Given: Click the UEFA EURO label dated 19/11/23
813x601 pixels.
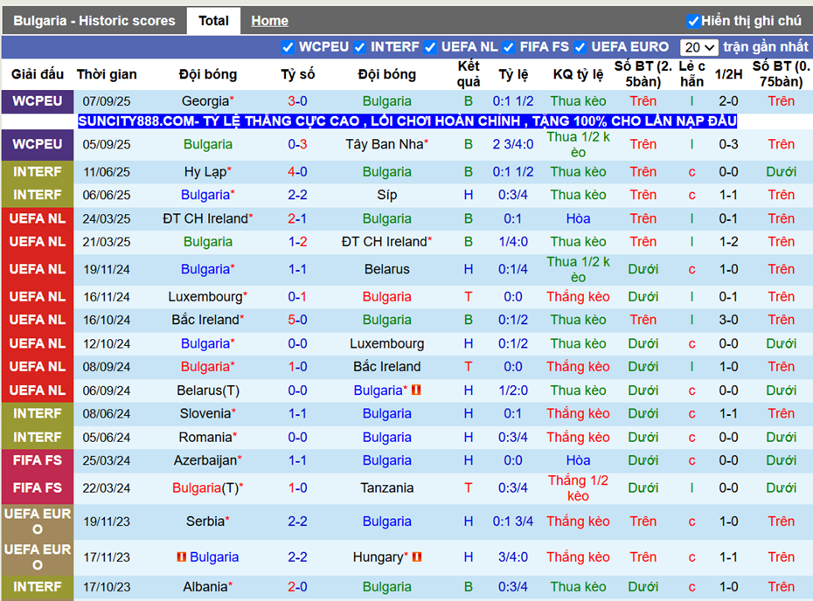Looking at the screenshot, I should [x=38, y=522].
